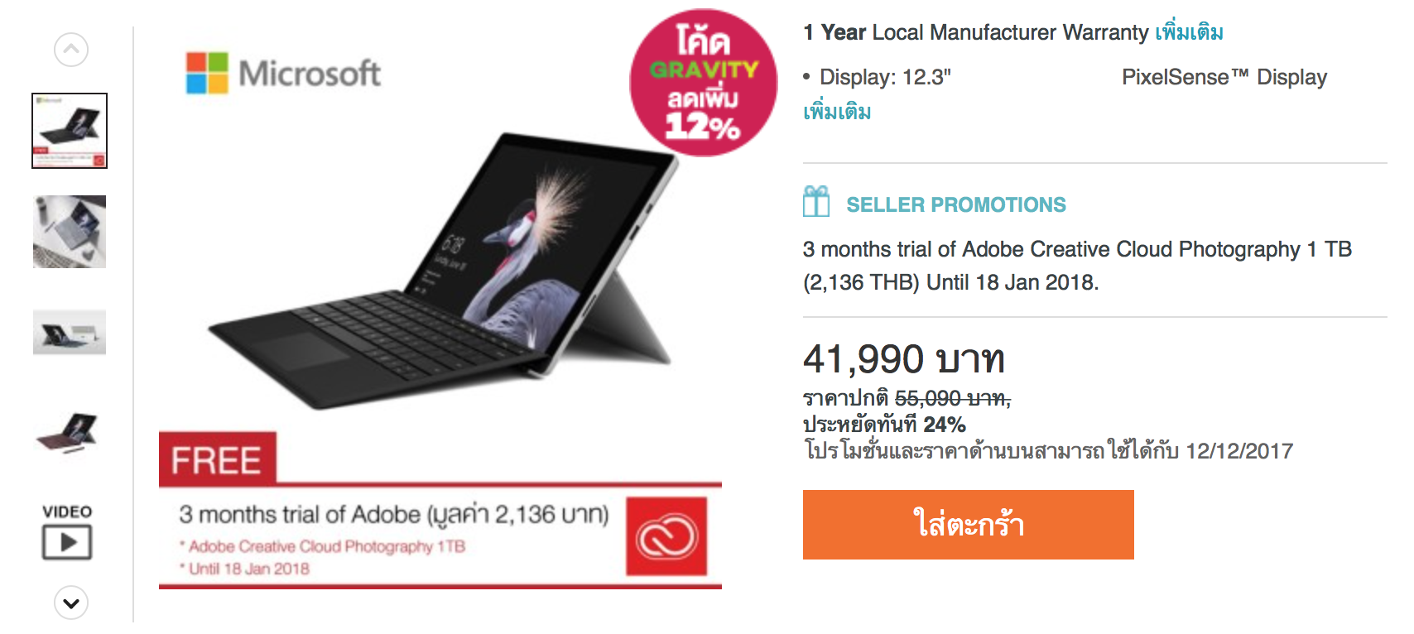Click the Adobe trial promotion description text
Viewport: 1414px width, 634px height.
1077,266
